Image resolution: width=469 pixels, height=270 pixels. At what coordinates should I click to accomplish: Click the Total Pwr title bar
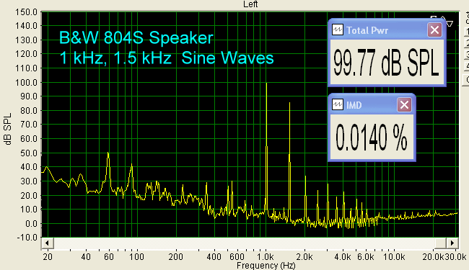click(x=387, y=30)
